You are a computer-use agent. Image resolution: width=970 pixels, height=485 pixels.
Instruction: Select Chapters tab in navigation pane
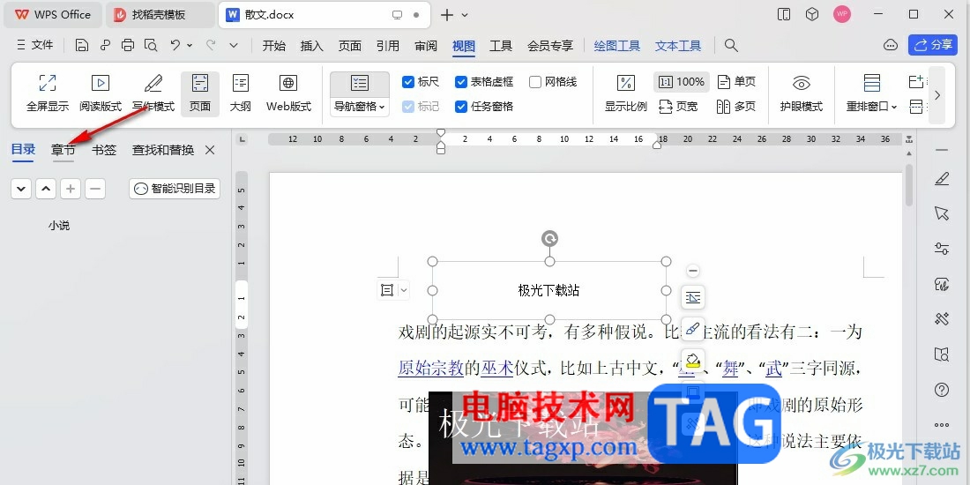[x=63, y=149]
